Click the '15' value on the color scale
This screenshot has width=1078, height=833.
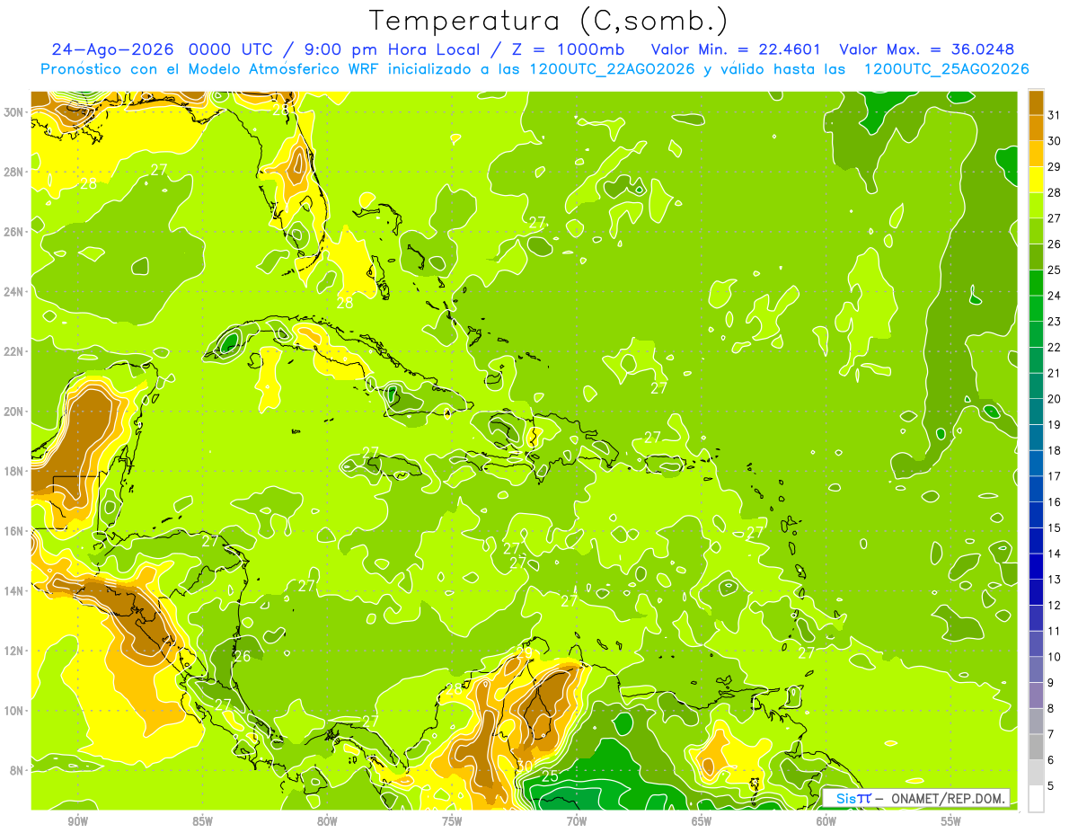pyautogui.click(x=1055, y=528)
